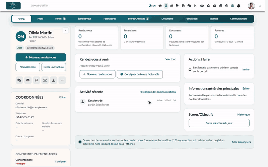Open the shield security icon
268x167 pixels.
(226, 6)
